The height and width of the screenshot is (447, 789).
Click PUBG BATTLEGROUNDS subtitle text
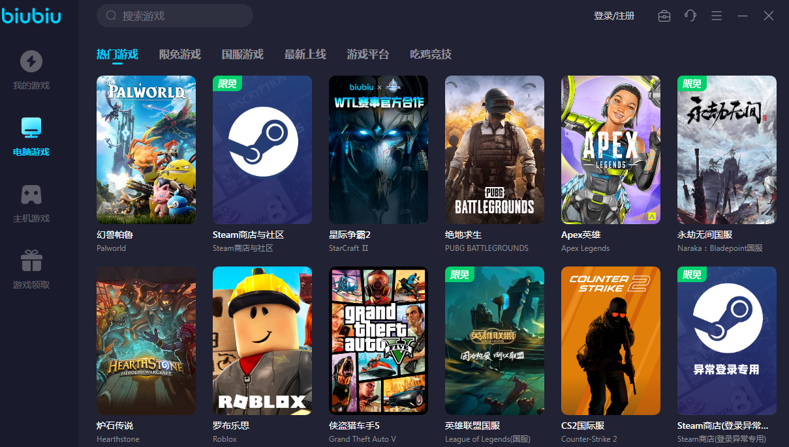tap(487, 248)
